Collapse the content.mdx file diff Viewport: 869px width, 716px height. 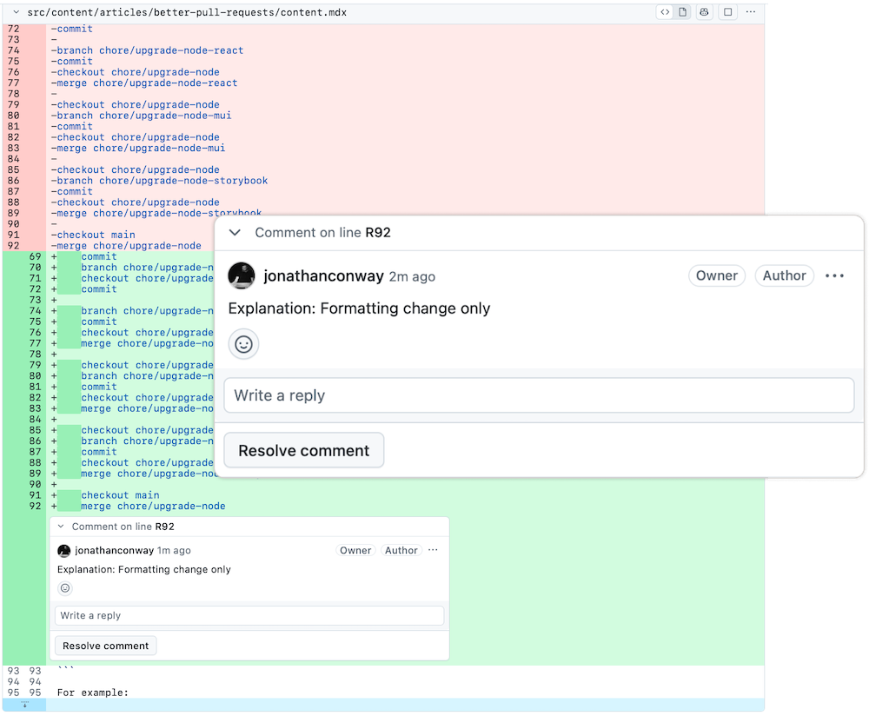[x=16, y=12]
